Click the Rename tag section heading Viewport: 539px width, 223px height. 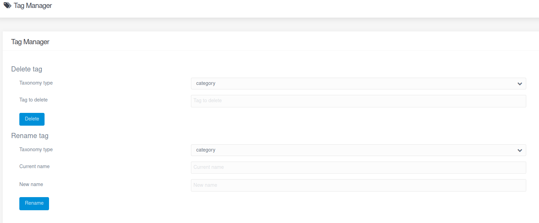(x=30, y=136)
